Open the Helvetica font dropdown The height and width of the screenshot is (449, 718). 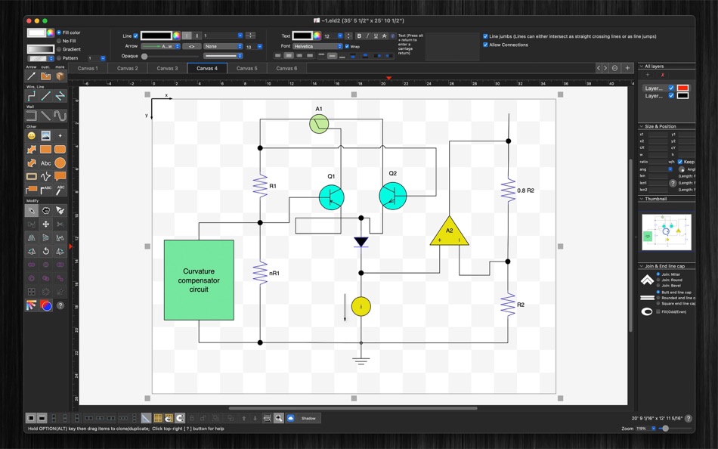[317, 46]
